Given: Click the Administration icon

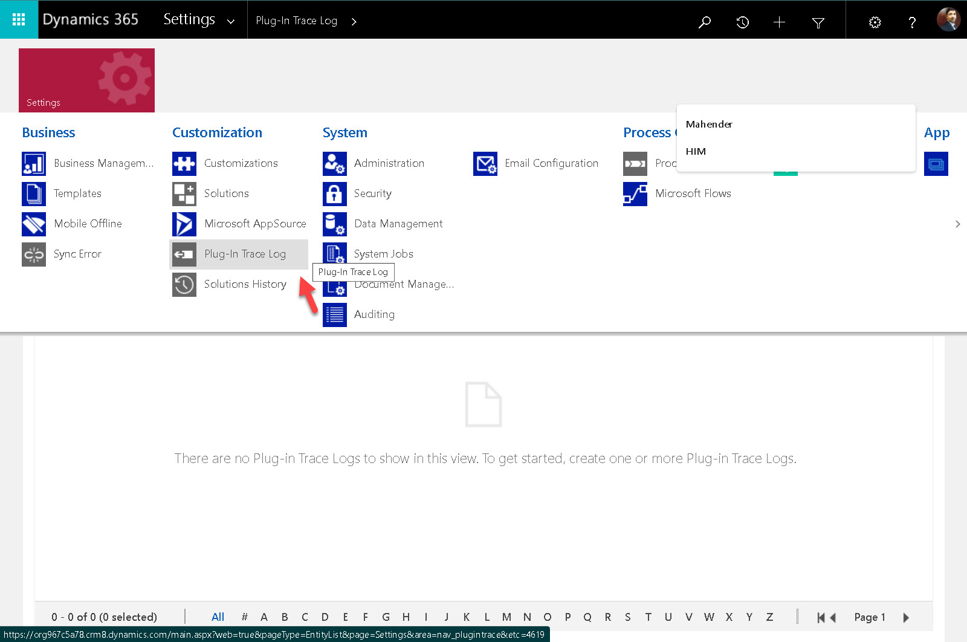Looking at the screenshot, I should tap(335, 164).
